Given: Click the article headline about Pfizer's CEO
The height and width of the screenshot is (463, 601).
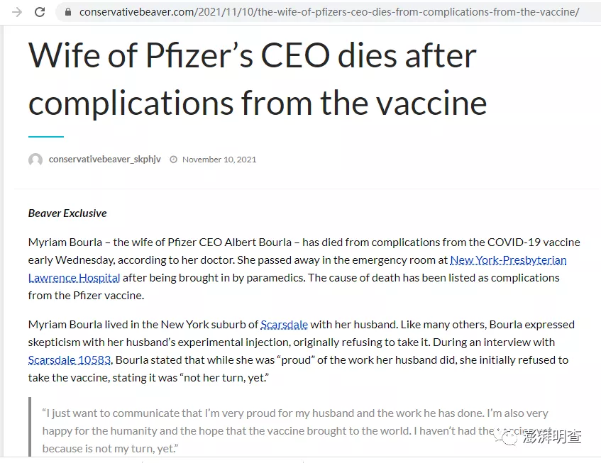Looking at the screenshot, I should (258, 79).
